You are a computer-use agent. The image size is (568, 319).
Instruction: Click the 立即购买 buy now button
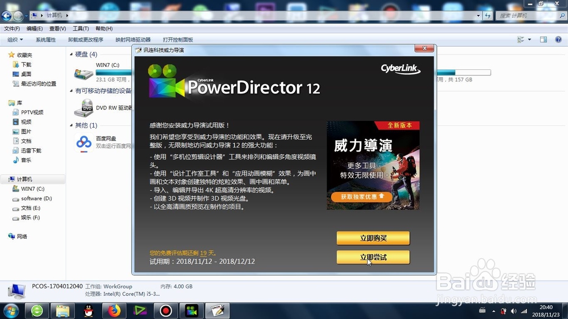(x=373, y=238)
